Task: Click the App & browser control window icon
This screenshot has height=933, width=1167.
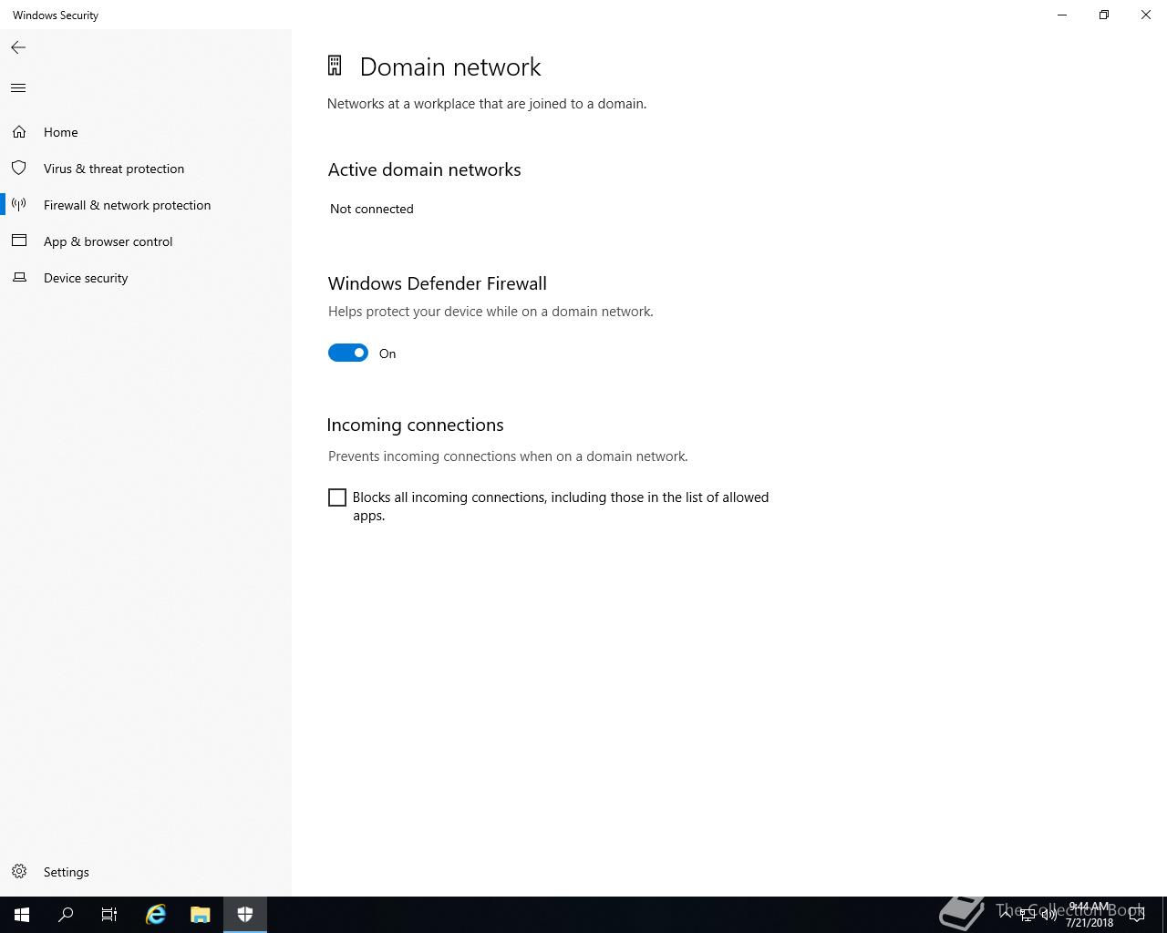Action: [x=19, y=241]
